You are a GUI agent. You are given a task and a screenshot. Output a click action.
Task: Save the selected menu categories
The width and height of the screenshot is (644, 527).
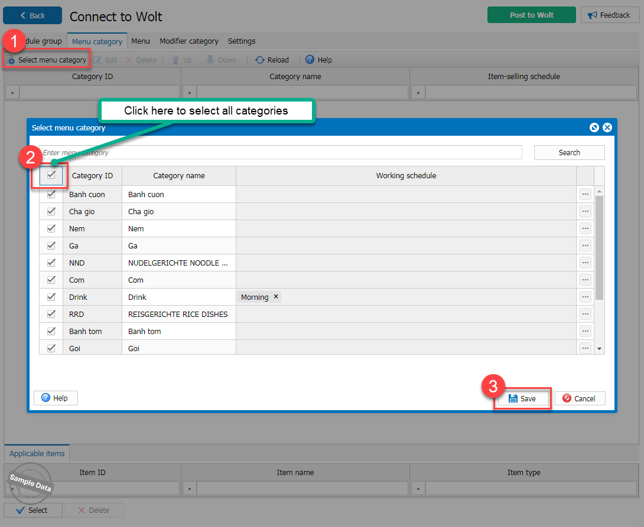click(x=522, y=398)
